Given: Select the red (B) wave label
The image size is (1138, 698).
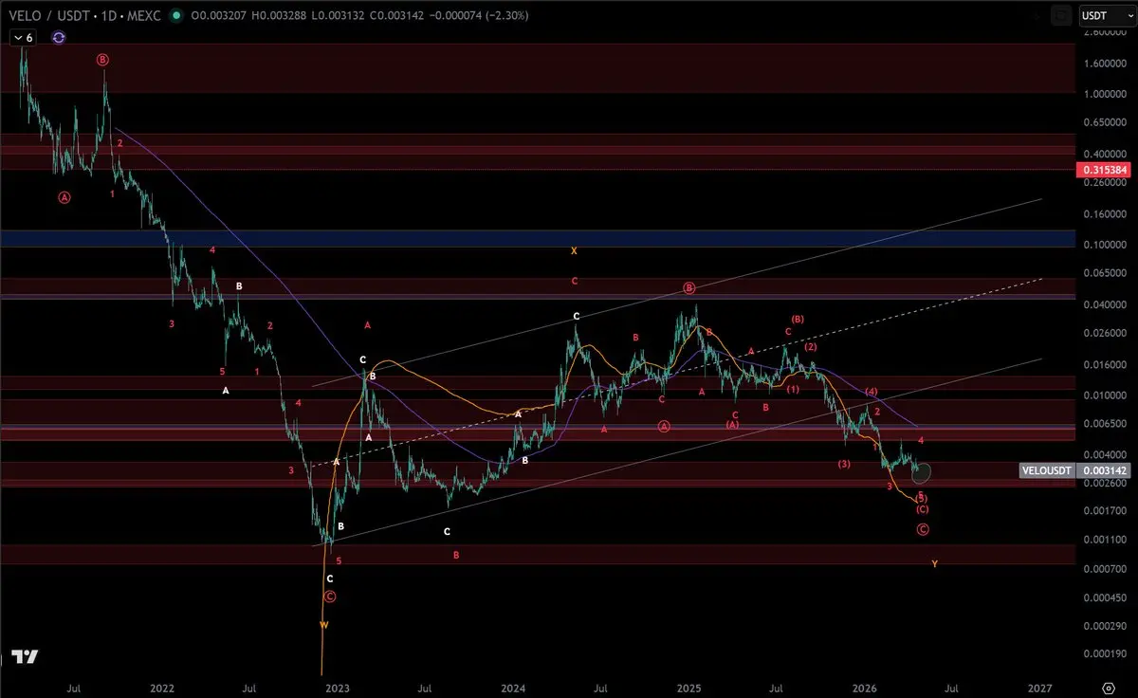Looking at the screenshot, I should 798,320.
